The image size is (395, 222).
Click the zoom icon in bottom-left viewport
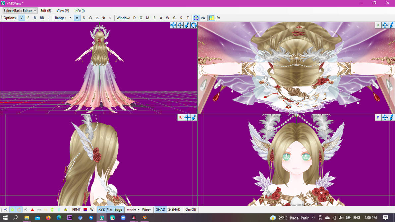194,117
